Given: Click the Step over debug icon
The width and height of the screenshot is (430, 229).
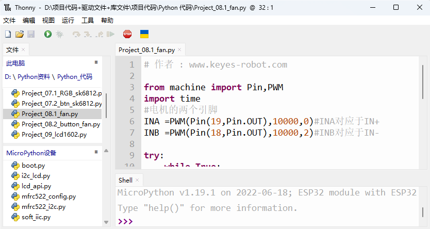Looking at the screenshot, I should (76, 34).
